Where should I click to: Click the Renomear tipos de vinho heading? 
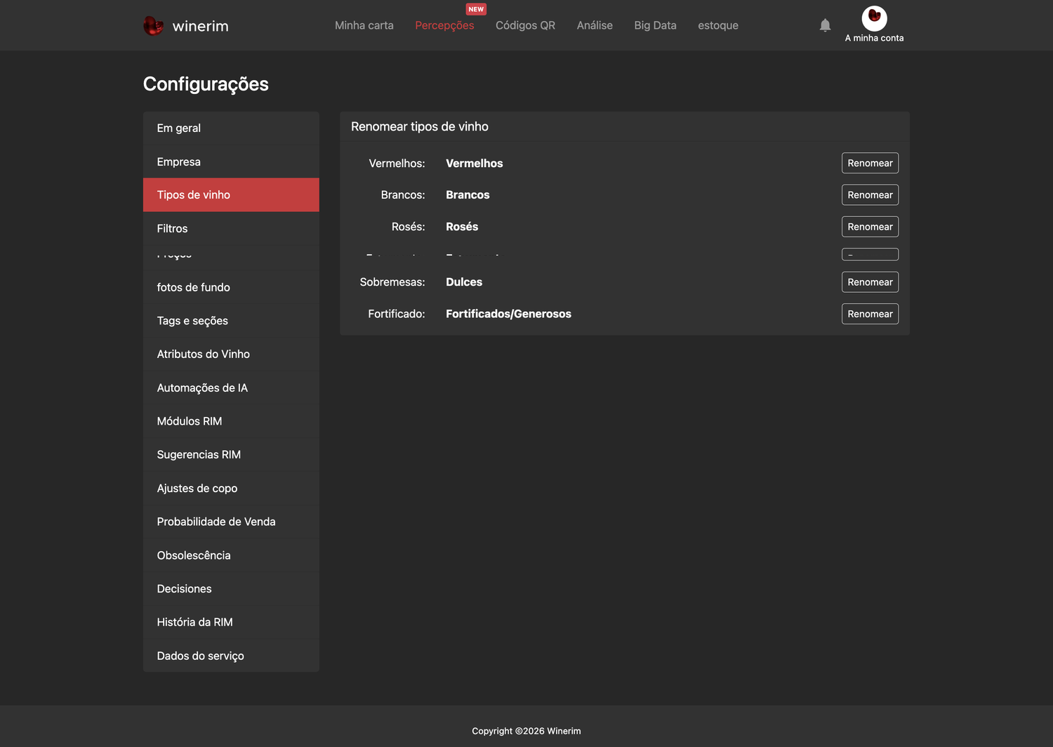[x=420, y=126]
